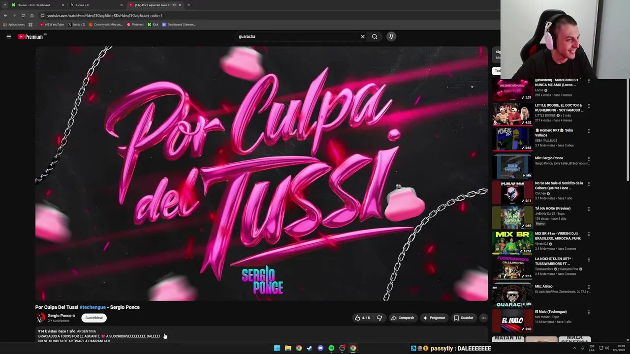Open File Explorer from taskbar

point(288,348)
